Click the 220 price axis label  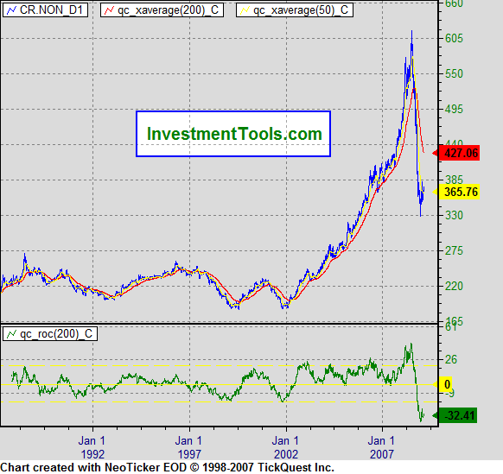click(x=455, y=286)
